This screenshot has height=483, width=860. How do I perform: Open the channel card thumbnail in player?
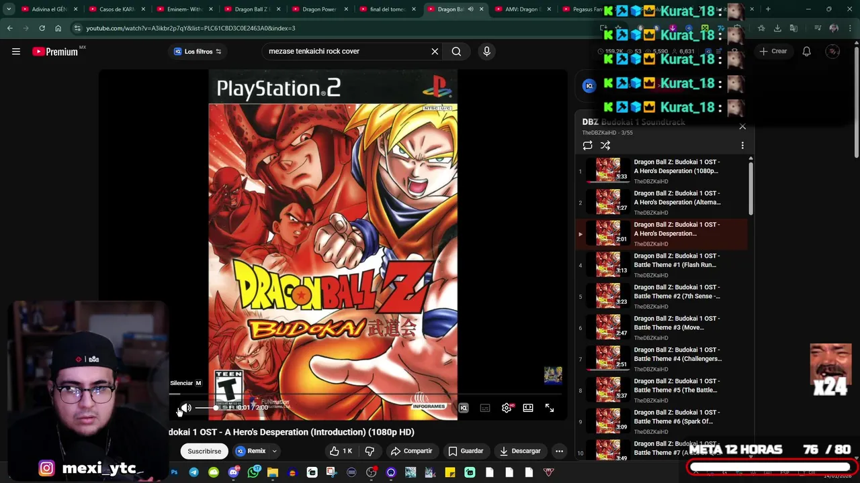coord(553,375)
